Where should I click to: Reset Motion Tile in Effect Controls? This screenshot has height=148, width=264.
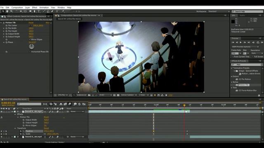[31, 23]
